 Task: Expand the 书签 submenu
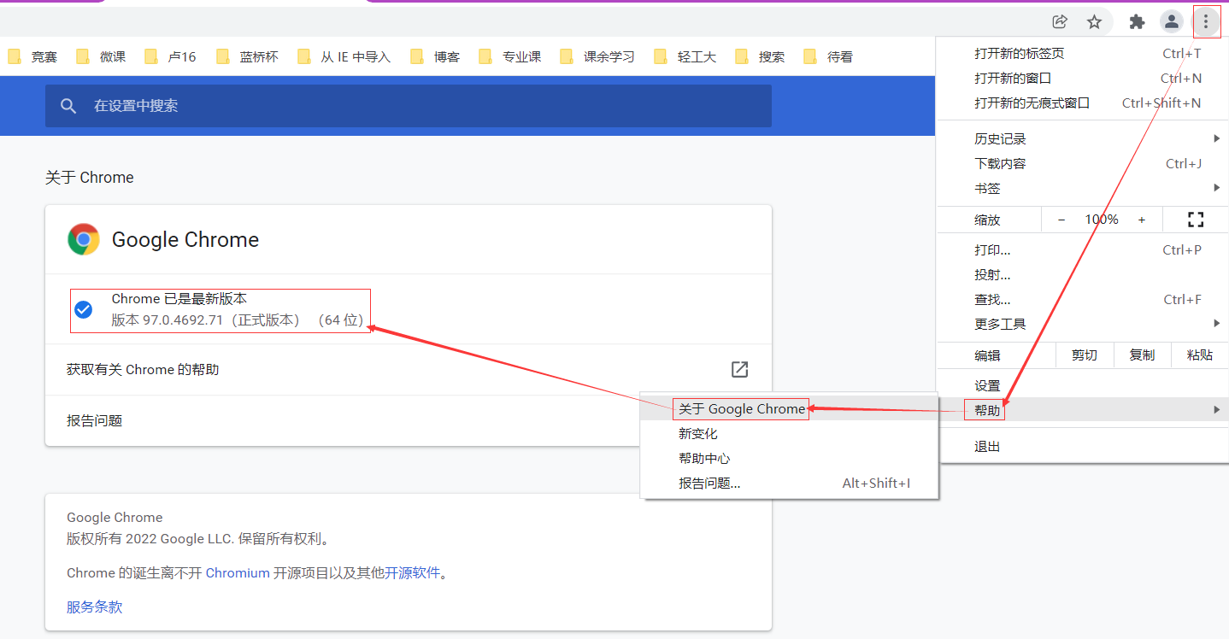[1082, 188]
